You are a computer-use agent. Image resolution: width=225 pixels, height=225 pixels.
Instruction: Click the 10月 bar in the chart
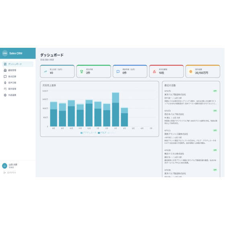click(x=72, y=113)
